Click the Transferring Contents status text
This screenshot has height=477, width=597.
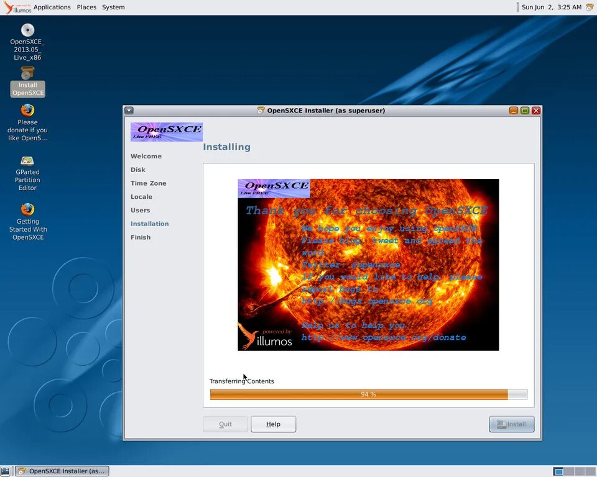pos(241,381)
